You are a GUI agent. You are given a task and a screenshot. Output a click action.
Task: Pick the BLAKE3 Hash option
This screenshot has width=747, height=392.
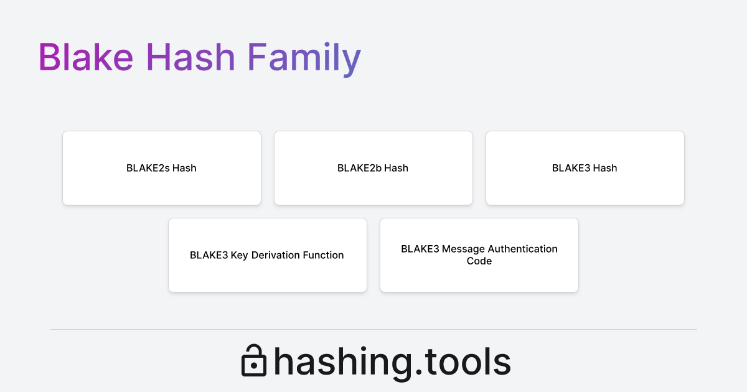[585, 168]
